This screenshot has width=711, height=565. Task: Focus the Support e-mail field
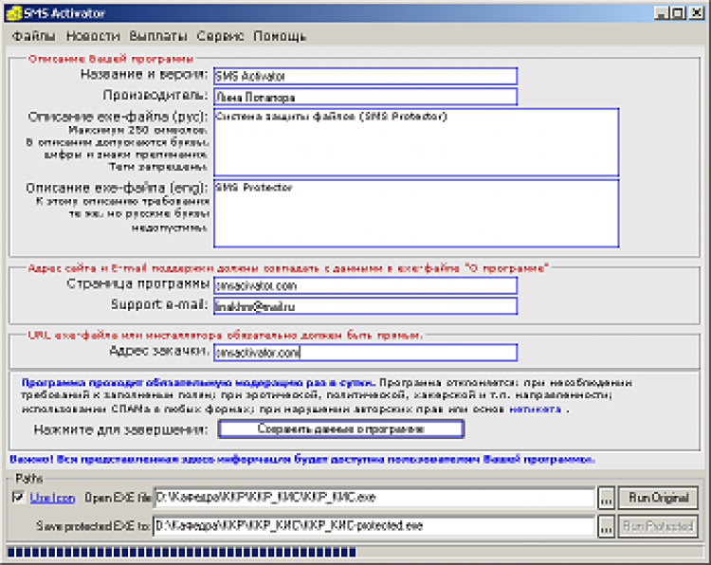click(x=366, y=306)
